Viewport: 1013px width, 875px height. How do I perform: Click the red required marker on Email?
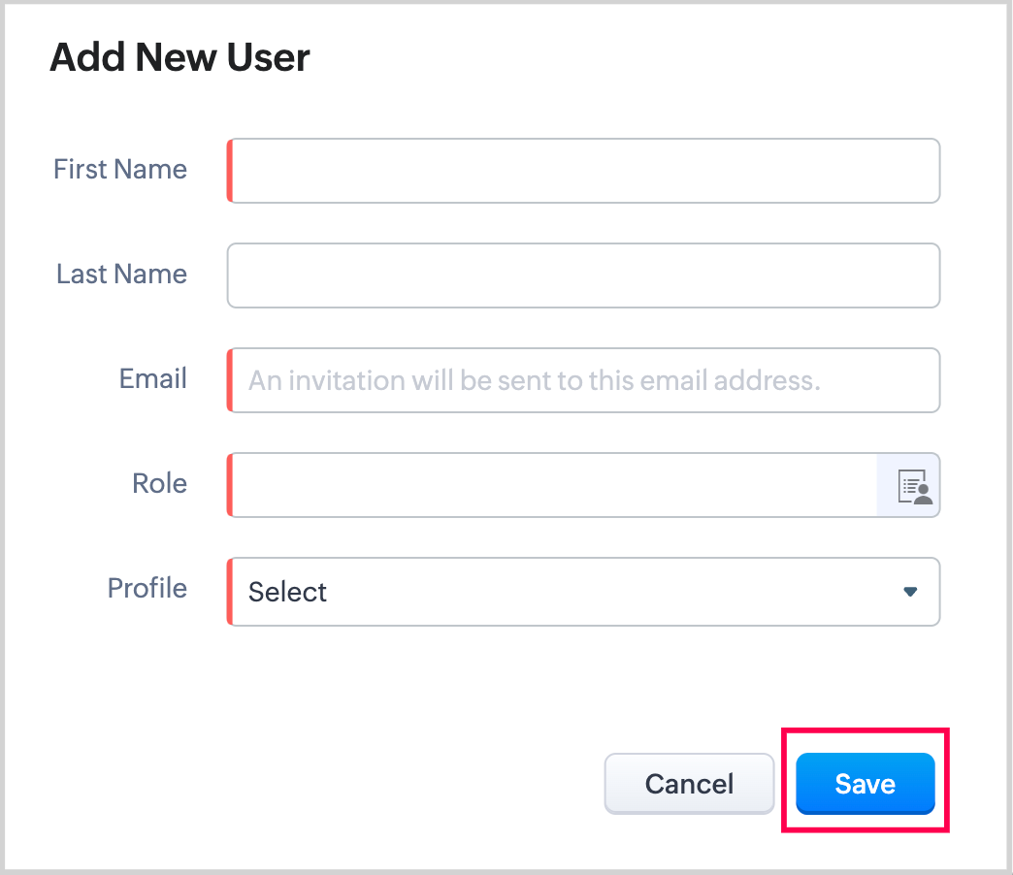tap(230, 380)
